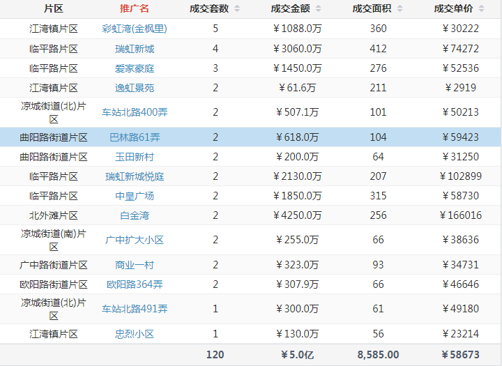Select area value 276 cell
The image size is (502, 366).
click(x=378, y=68)
